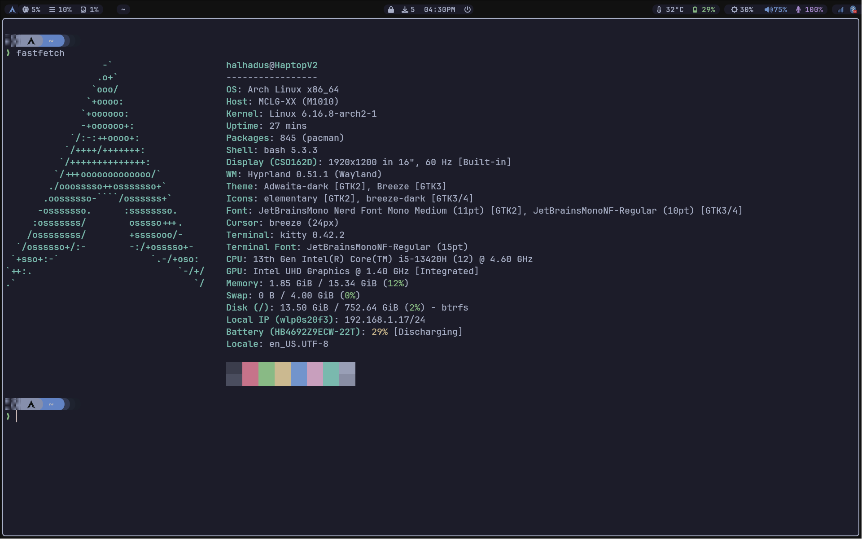
Task: Click the Local IP 192.168.1.17/24 line
Action: [326, 320]
